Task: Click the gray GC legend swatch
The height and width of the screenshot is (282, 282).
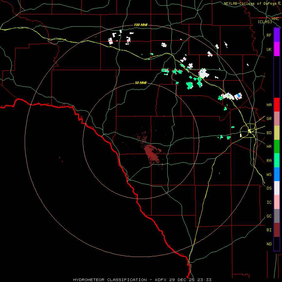Action: pyautogui.click(x=277, y=216)
